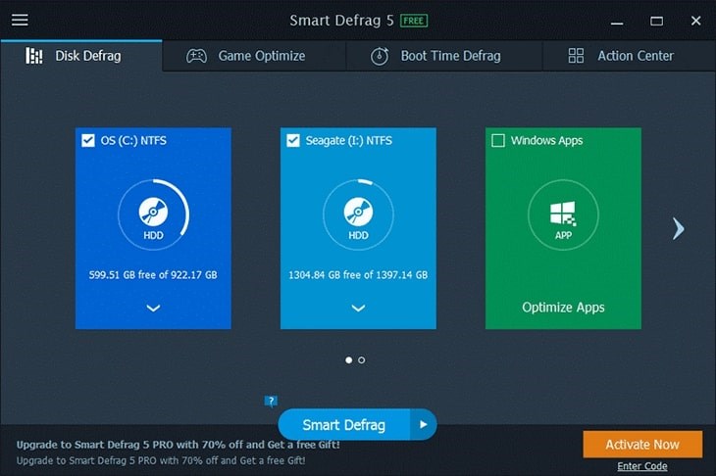This screenshot has width=716, height=476.
Task: Click the Enter Code link
Action: [642, 466]
